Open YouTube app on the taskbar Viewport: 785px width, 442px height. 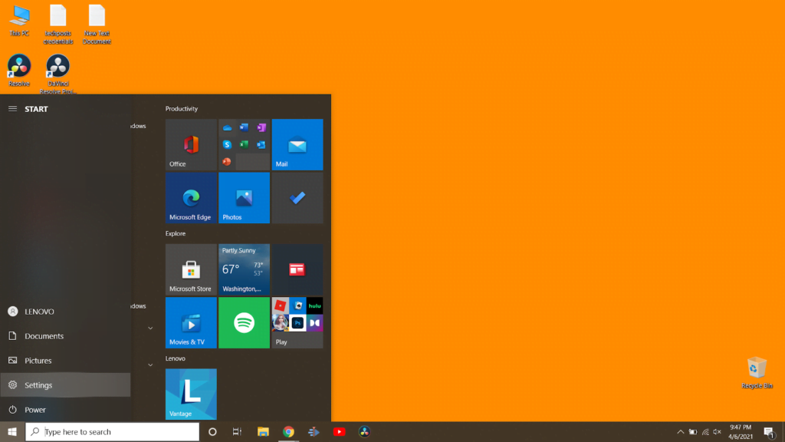[x=339, y=431]
